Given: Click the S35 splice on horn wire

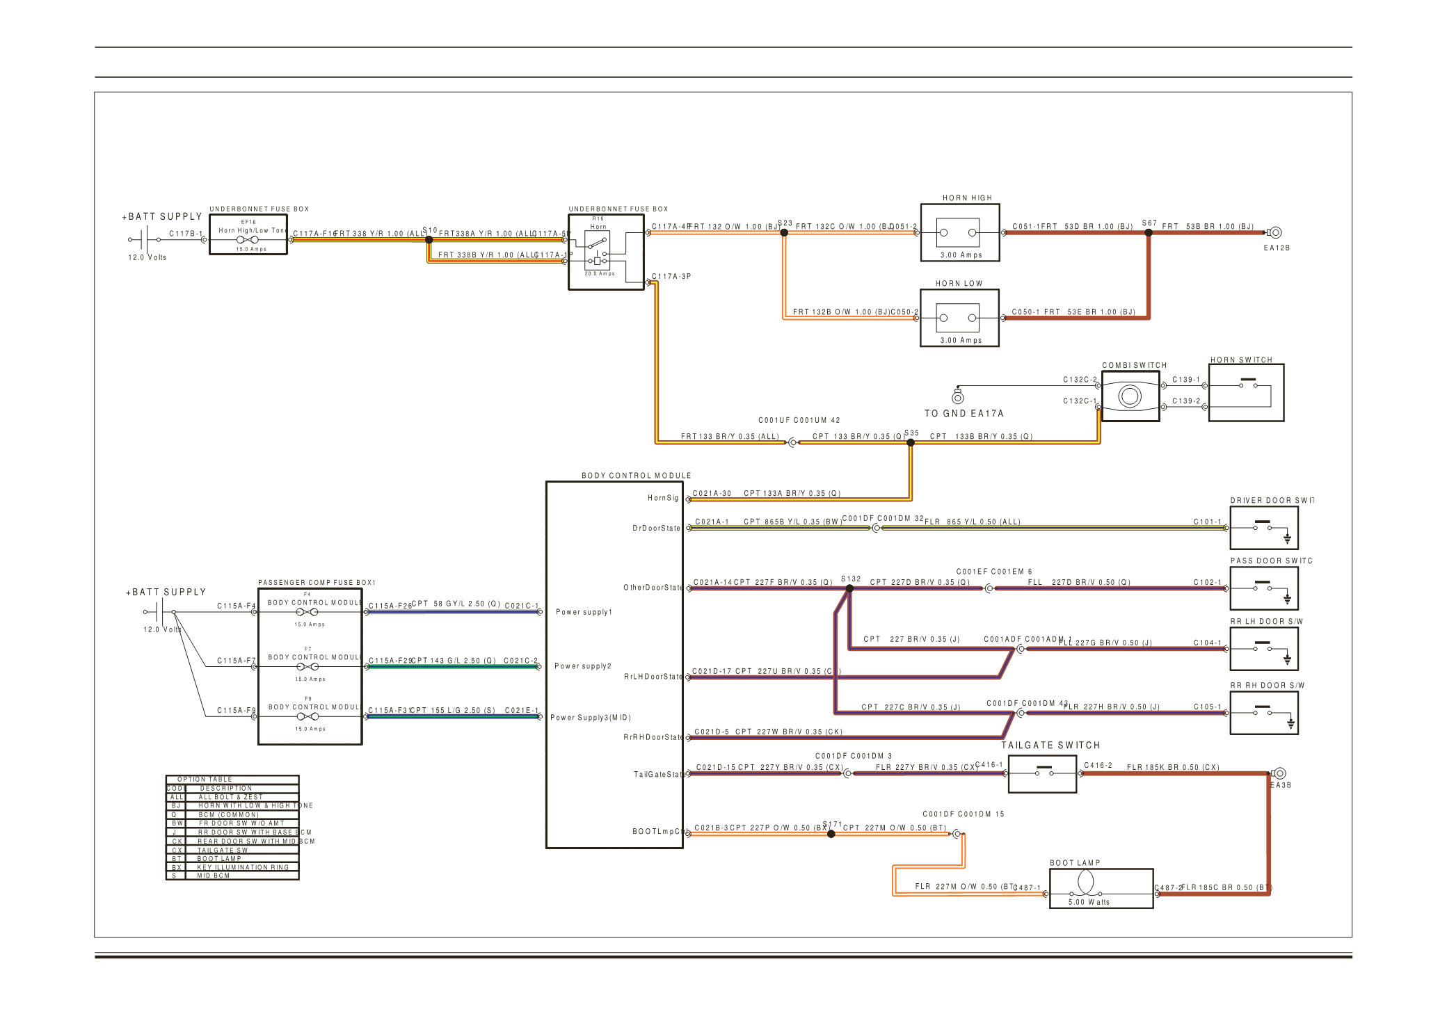Looking at the screenshot, I should tap(910, 442).
